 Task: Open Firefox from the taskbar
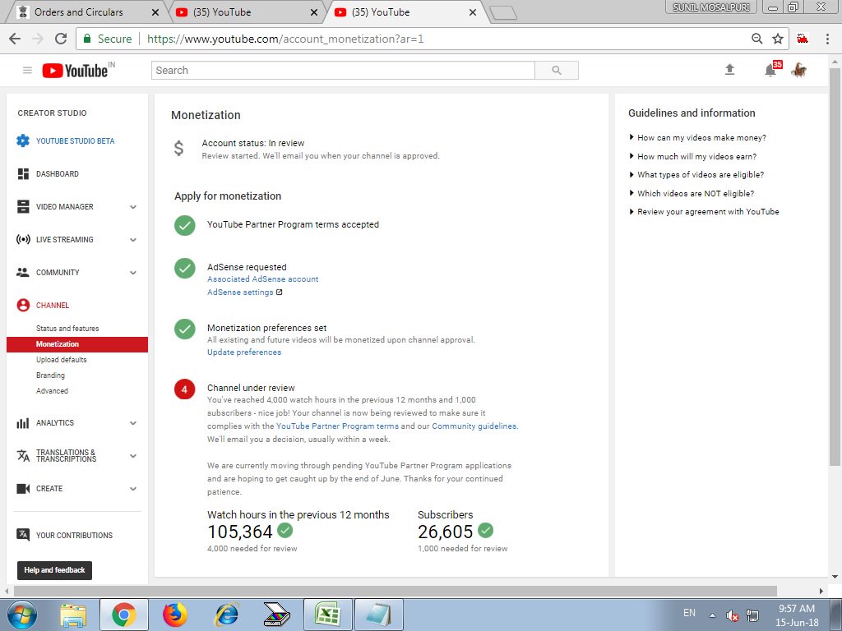click(175, 615)
